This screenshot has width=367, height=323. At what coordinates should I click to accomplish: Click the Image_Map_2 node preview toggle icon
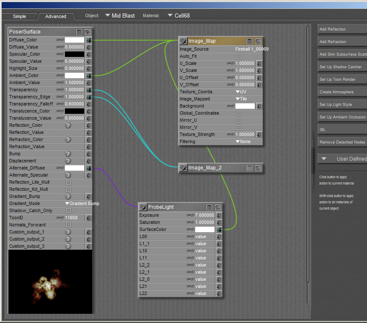point(258,168)
